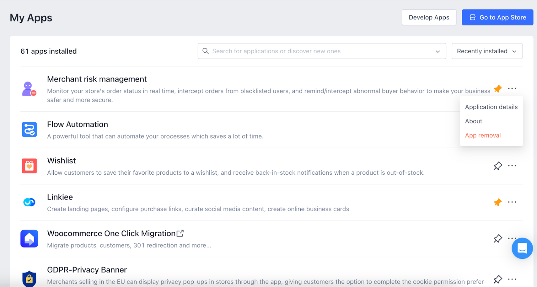Unpin the Linkiee app
537x287 pixels.
tap(498, 202)
